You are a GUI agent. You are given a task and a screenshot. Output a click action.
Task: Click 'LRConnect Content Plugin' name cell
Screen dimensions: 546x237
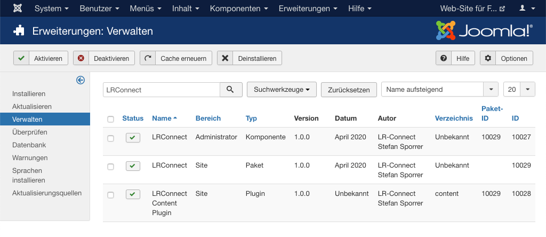coord(170,203)
